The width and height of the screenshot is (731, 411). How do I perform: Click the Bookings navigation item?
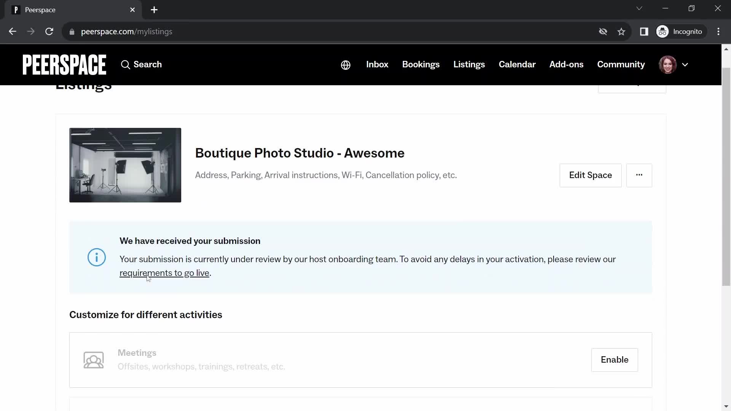pos(421,64)
